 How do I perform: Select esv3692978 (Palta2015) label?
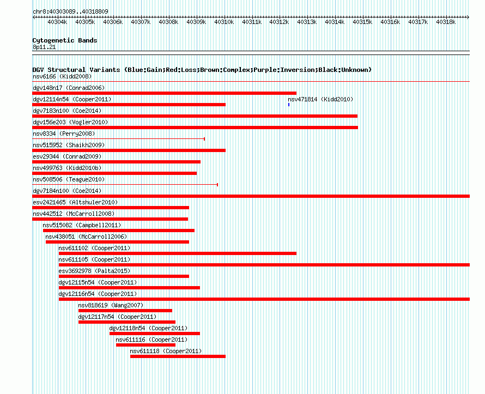click(x=94, y=271)
